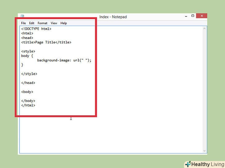Click inside the background-image url line
The image size is (225, 168).
64,60
